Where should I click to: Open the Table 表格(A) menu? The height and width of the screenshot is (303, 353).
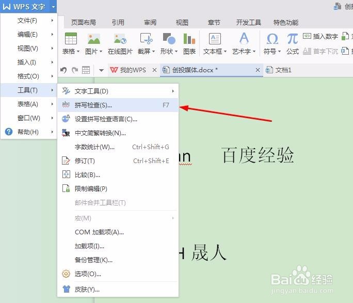pyautogui.click(x=29, y=104)
